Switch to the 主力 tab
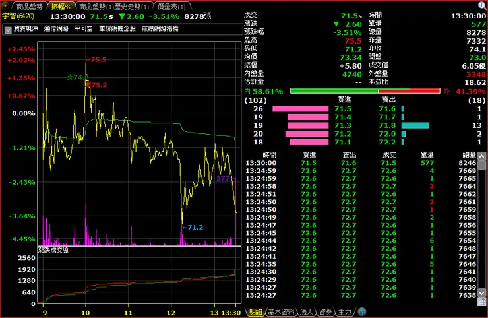 344,312
